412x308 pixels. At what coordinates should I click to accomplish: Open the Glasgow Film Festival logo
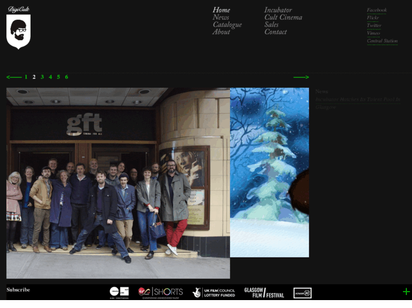264,293
